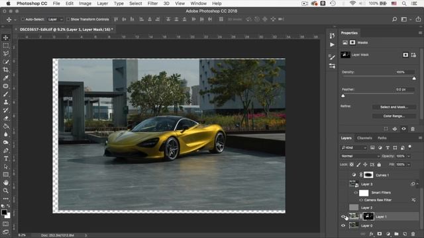Select the Crop tool
Viewport: 424px width, 238px height.
click(x=6, y=70)
